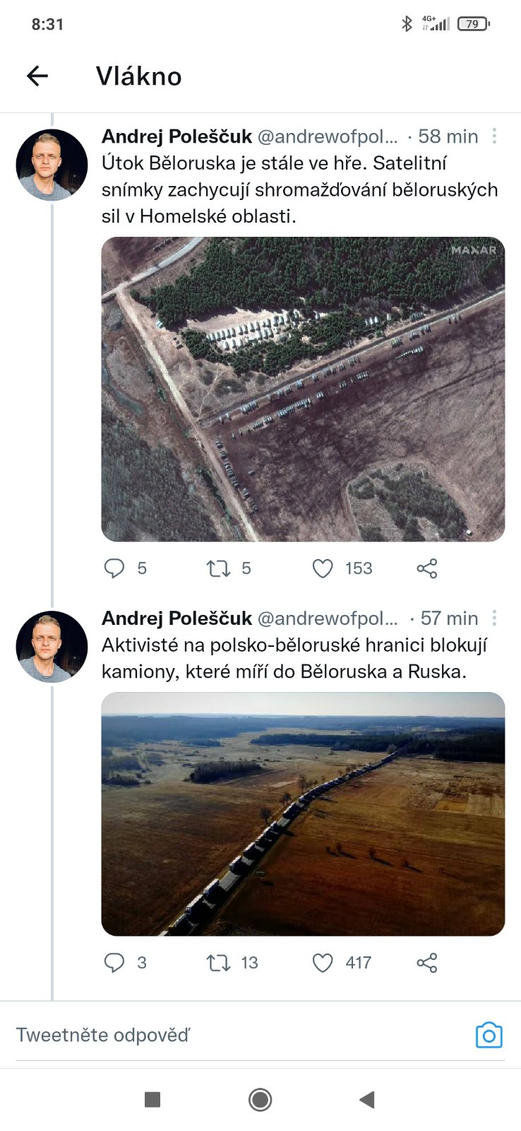Reply to the Homel satellite imagery tweet

pos(114,568)
